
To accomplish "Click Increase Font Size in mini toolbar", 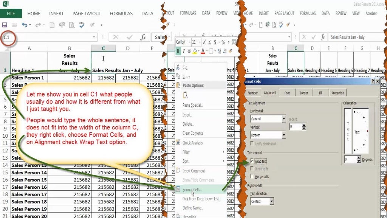I will point(204,42).
